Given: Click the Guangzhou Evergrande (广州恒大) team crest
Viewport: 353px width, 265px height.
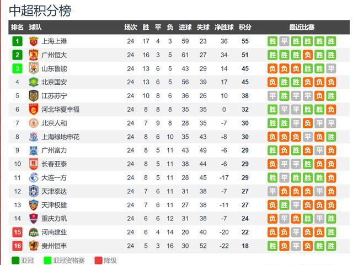Looking at the screenshot, I should click(x=33, y=55).
